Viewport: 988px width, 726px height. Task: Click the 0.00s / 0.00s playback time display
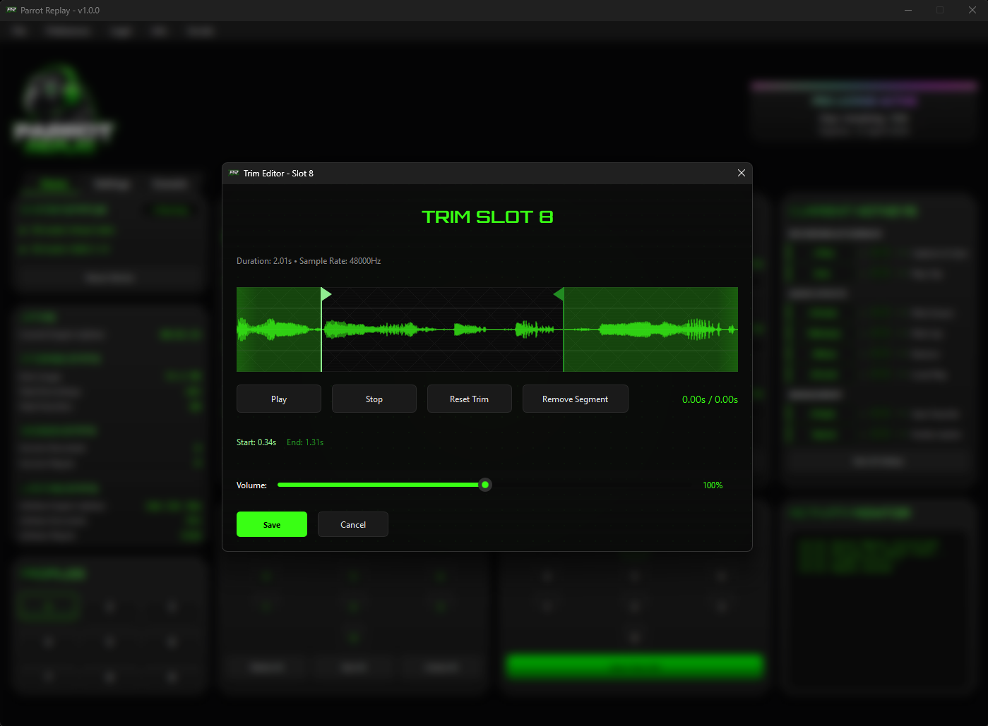[x=709, y=399]
